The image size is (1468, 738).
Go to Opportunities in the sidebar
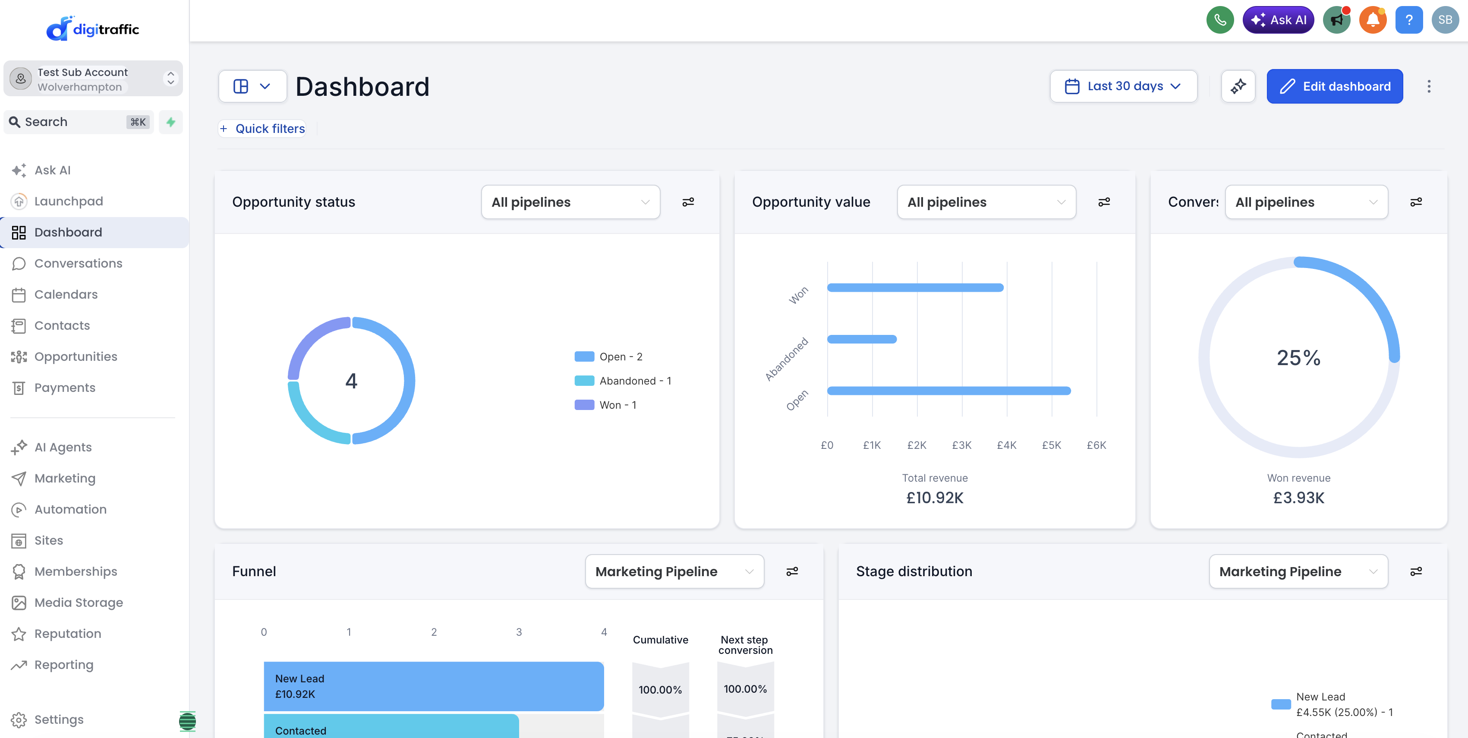[x=95, y=356]
